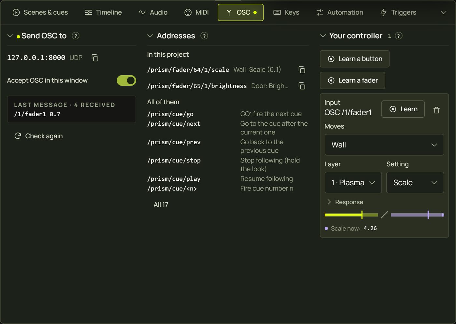Switch to the Automation tab
Viewport: 456px width, 324px height.
point(340,12)
